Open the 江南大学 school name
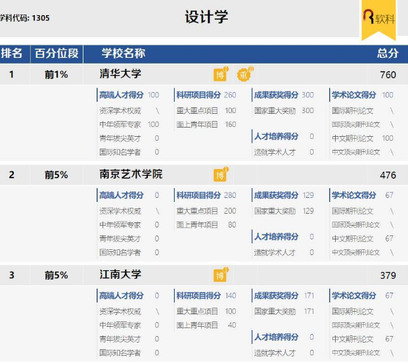Image resolution: width=408 pixels, height=363 pixels. [120, 274]
